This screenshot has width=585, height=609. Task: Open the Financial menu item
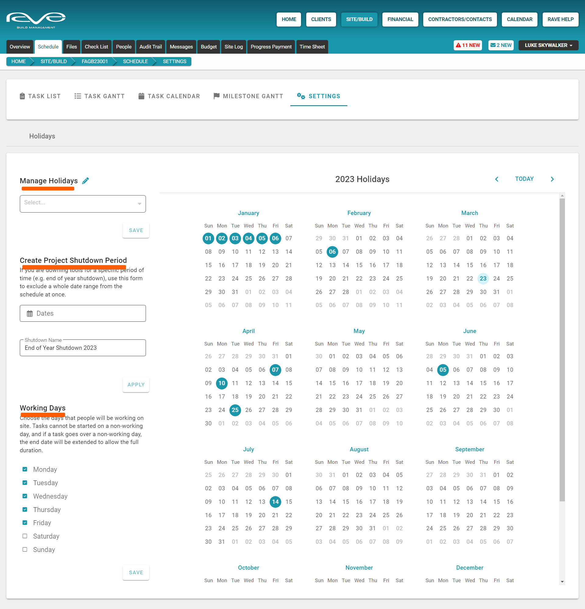point(400,19)
